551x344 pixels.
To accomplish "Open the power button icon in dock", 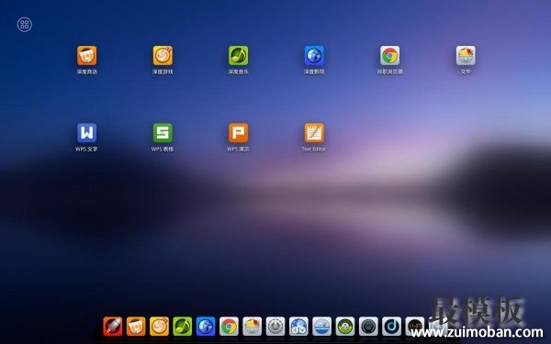I will pos(275,327).
